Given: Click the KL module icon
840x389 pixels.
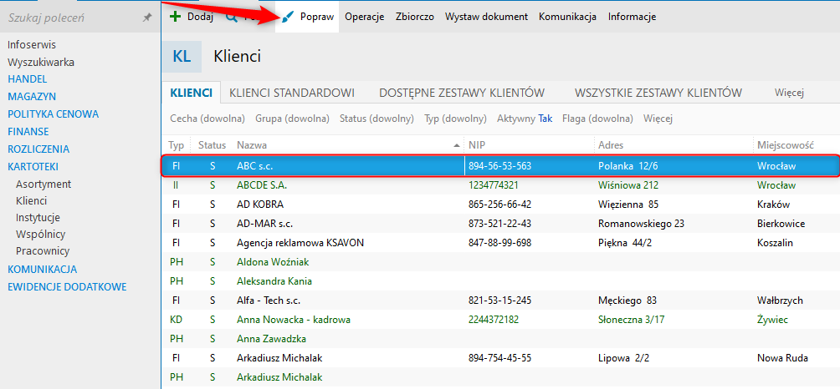Looking at the screenshot, I should [x=182, y=56].
